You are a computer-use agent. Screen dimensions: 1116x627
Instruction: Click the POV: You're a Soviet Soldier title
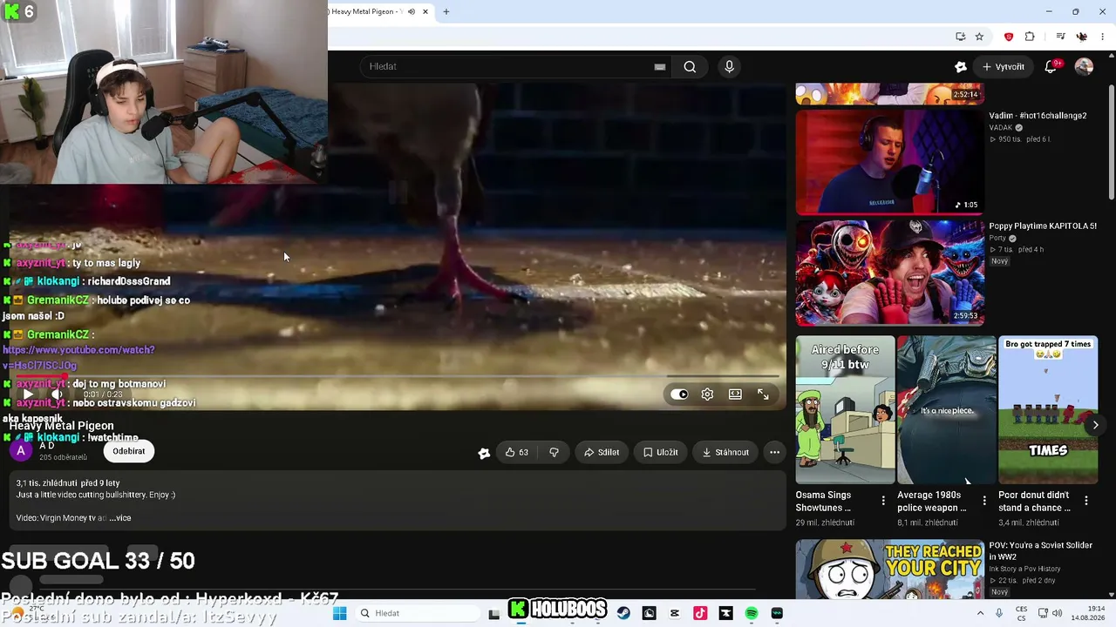point(1040,551)
